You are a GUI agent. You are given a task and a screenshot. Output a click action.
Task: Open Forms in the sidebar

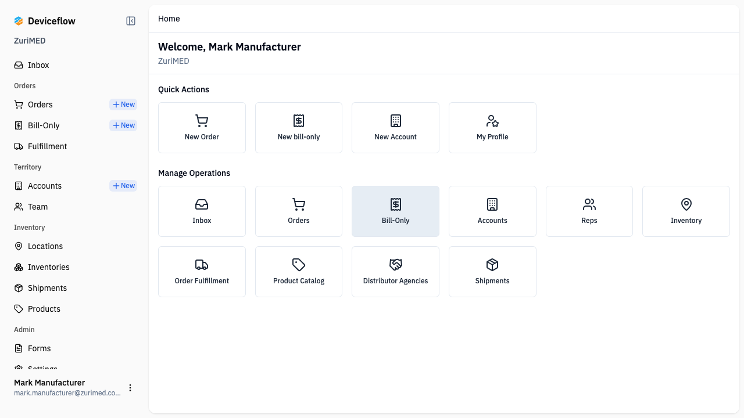[x=74, y=348]
